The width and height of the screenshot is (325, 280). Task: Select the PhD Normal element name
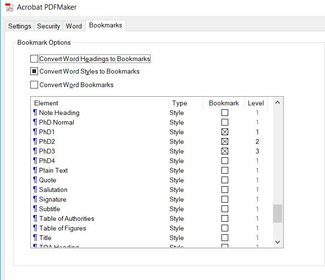57,122
